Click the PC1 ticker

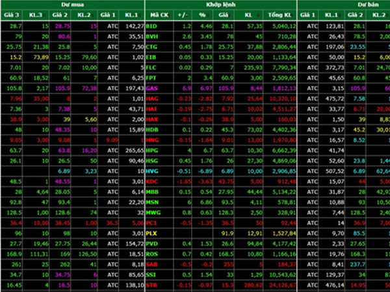(151, 223)
